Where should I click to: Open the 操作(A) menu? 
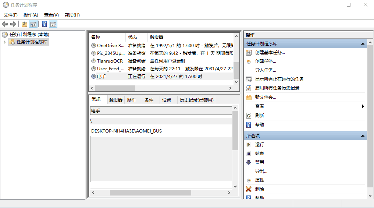tap(31, 15)
